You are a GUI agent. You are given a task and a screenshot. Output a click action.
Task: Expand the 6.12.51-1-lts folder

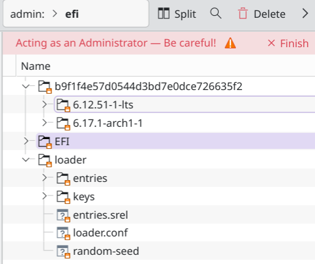[x=44, y=104]
